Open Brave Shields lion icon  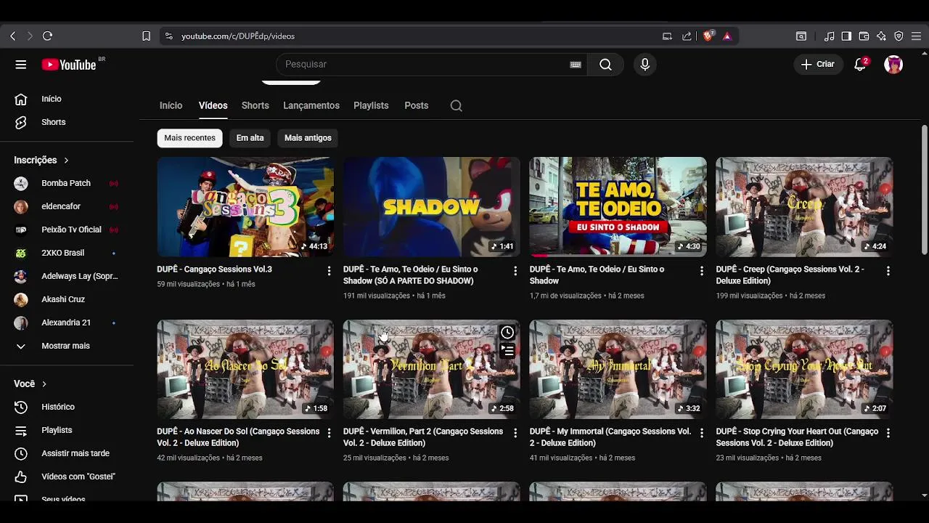pos(708,36)
